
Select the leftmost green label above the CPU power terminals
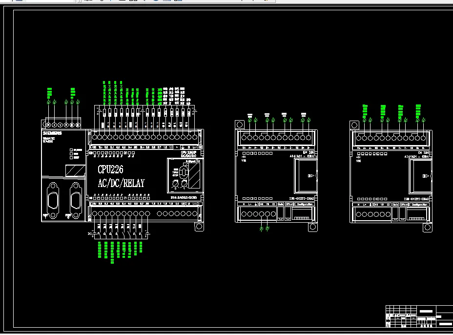(x=49, y=93)
